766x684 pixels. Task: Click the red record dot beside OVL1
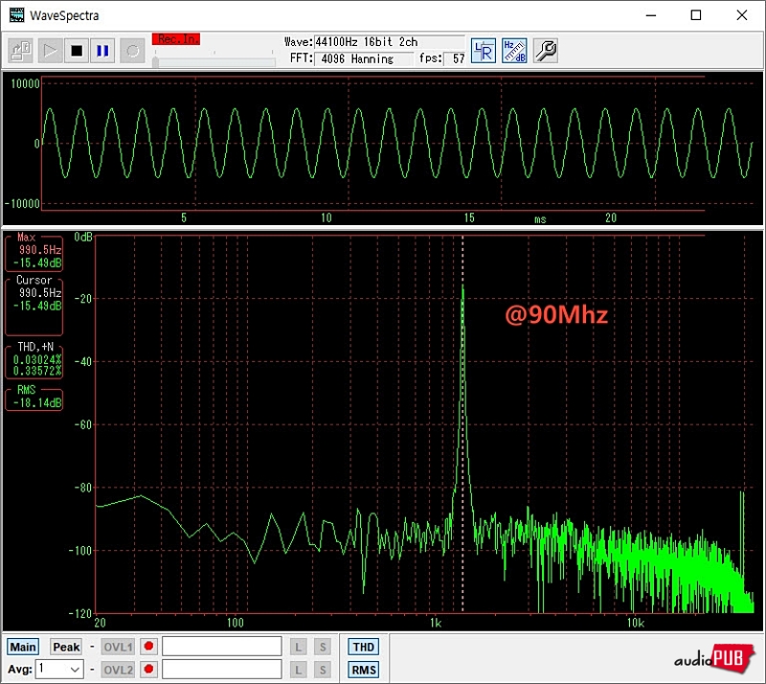pos(149,647)
